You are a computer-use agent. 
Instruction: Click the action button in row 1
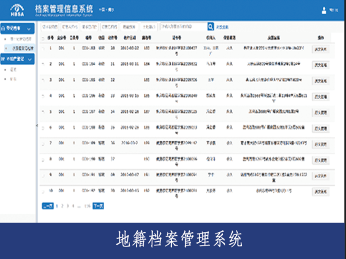[x=320, y=49]
